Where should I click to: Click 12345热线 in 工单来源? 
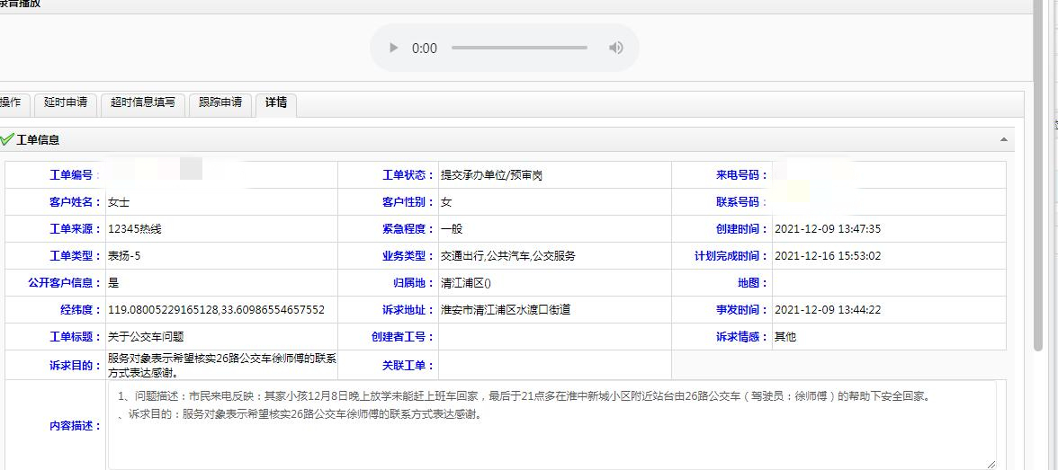point(134,229)
